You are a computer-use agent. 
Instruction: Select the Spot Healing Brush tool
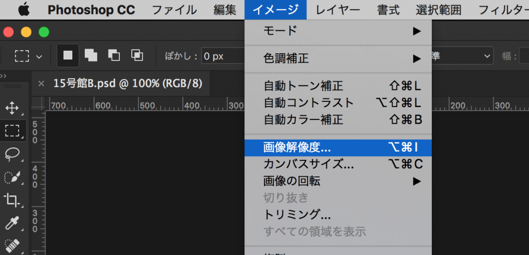(x=12, y=245)
